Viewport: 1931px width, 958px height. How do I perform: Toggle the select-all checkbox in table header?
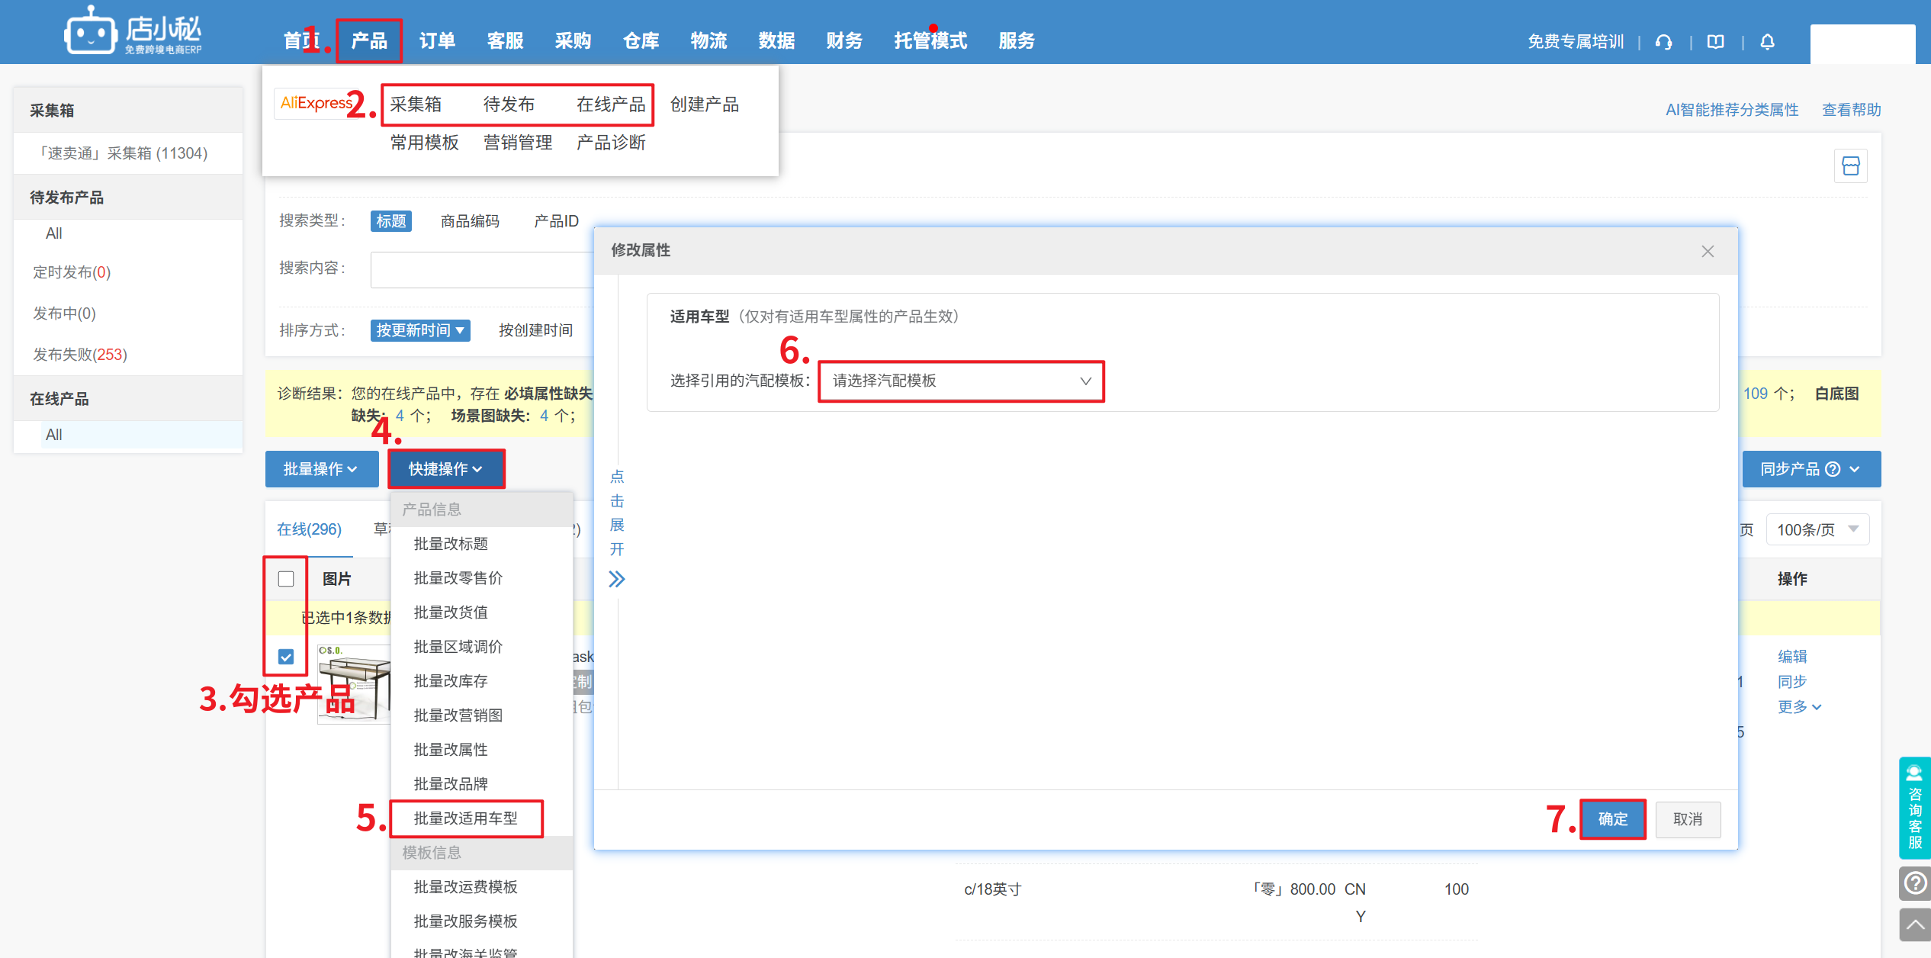pyautogui.click(x=286, y=579)
